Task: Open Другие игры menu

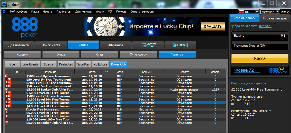Action: 84,12
